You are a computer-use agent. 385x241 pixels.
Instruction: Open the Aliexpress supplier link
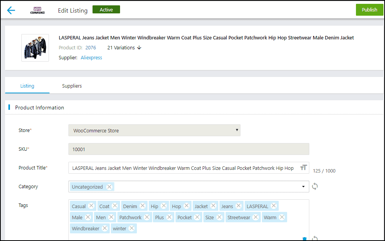91,57
